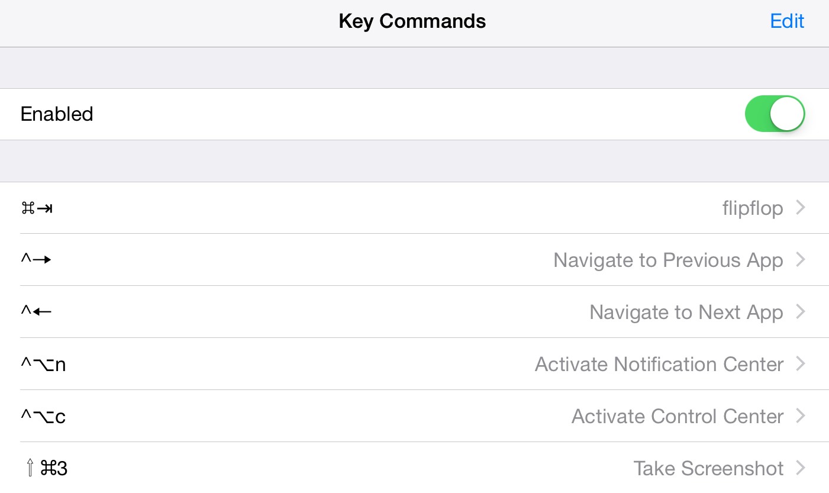Click the Enabled label text
The image size is (829, 493).
coord(57,114)
